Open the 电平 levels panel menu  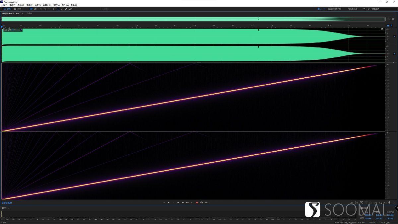[8, 208]
